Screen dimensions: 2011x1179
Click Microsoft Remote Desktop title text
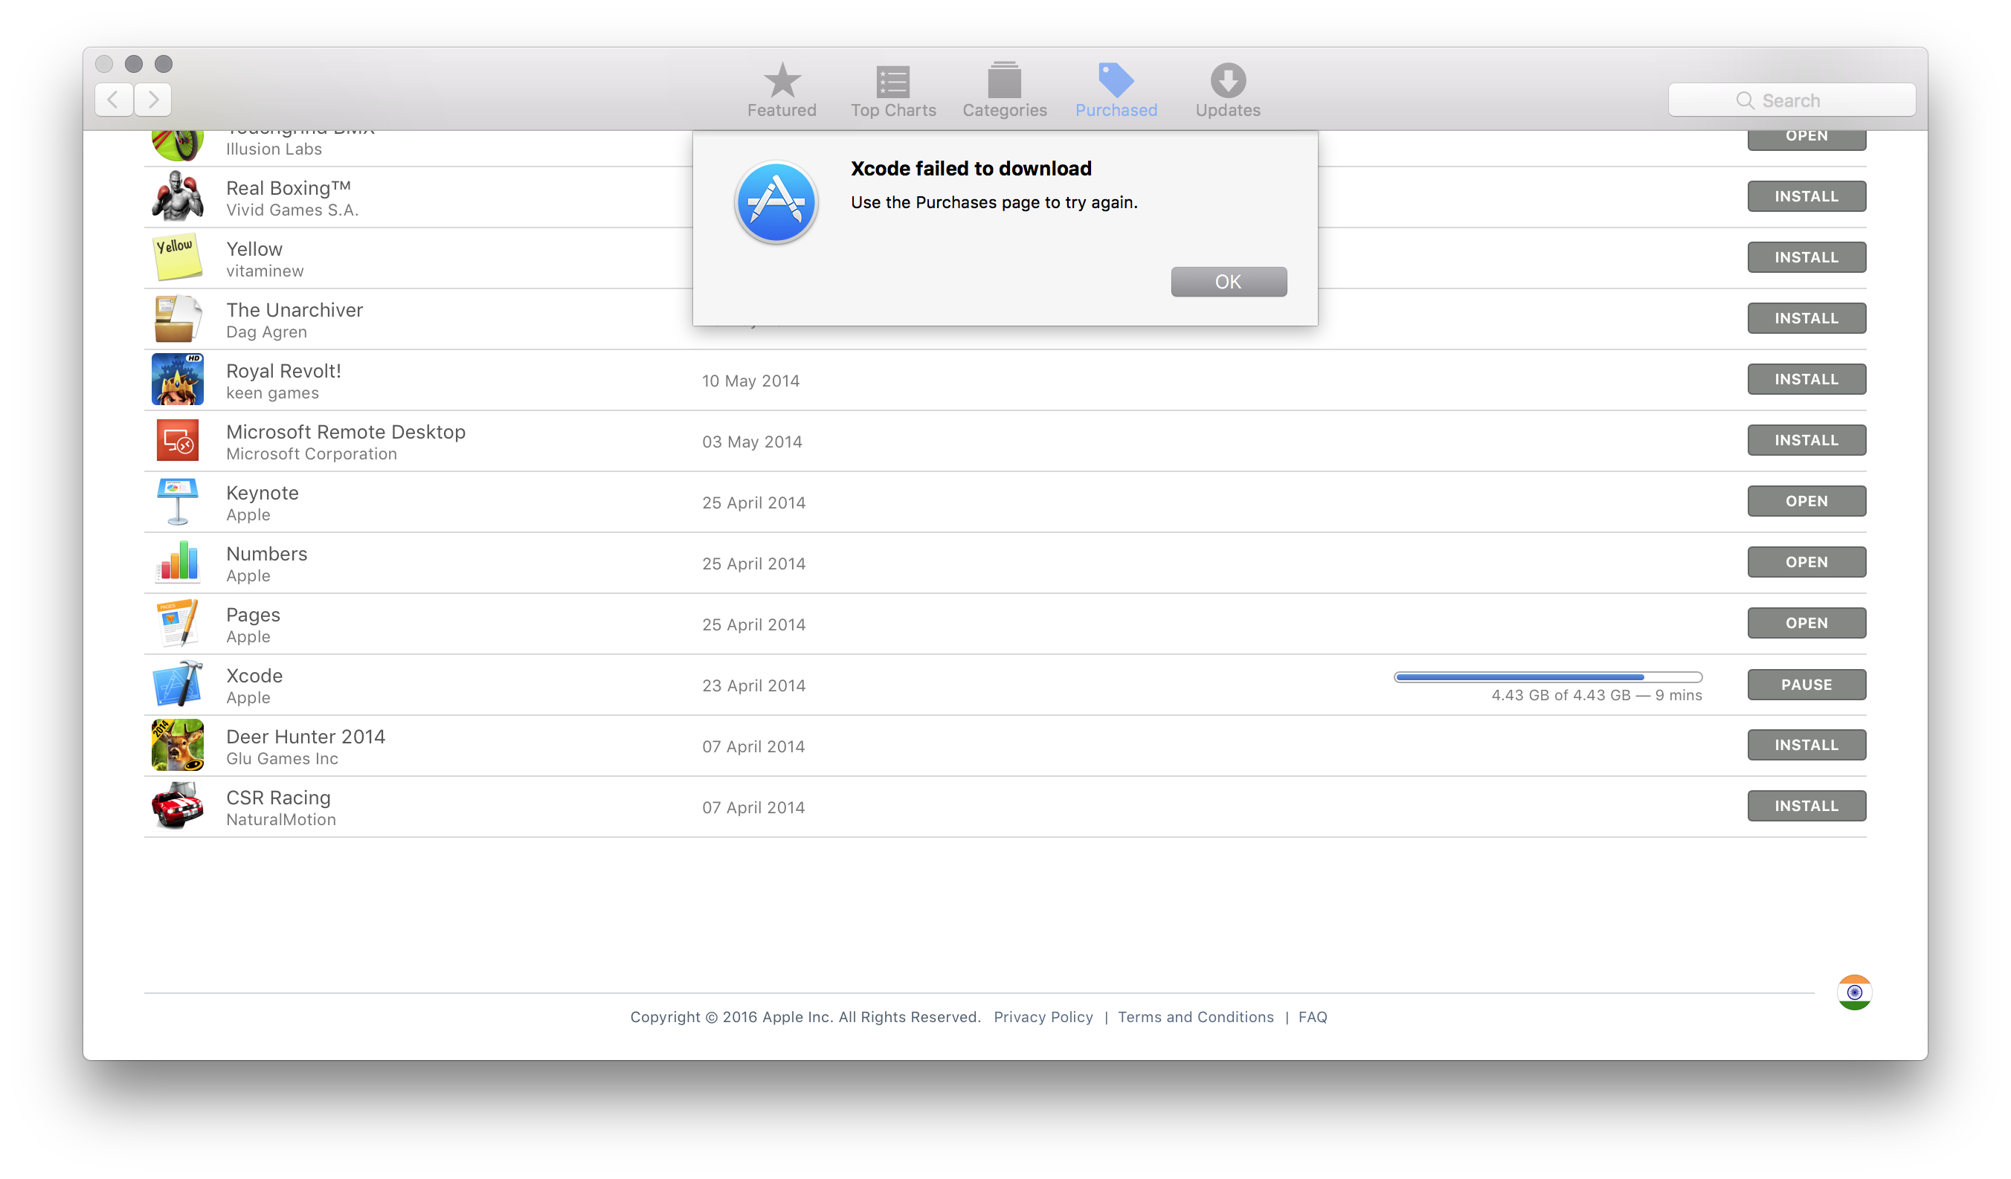(346, 433)
